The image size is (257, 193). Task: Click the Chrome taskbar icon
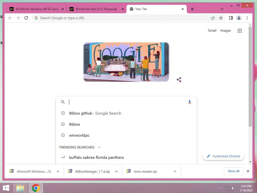[x=36, y=188]
